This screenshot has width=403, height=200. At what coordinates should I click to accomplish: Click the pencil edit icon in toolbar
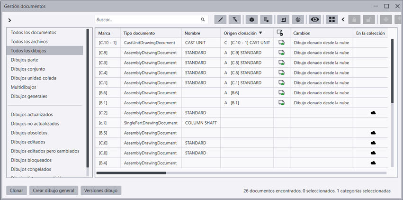[221, 20]
